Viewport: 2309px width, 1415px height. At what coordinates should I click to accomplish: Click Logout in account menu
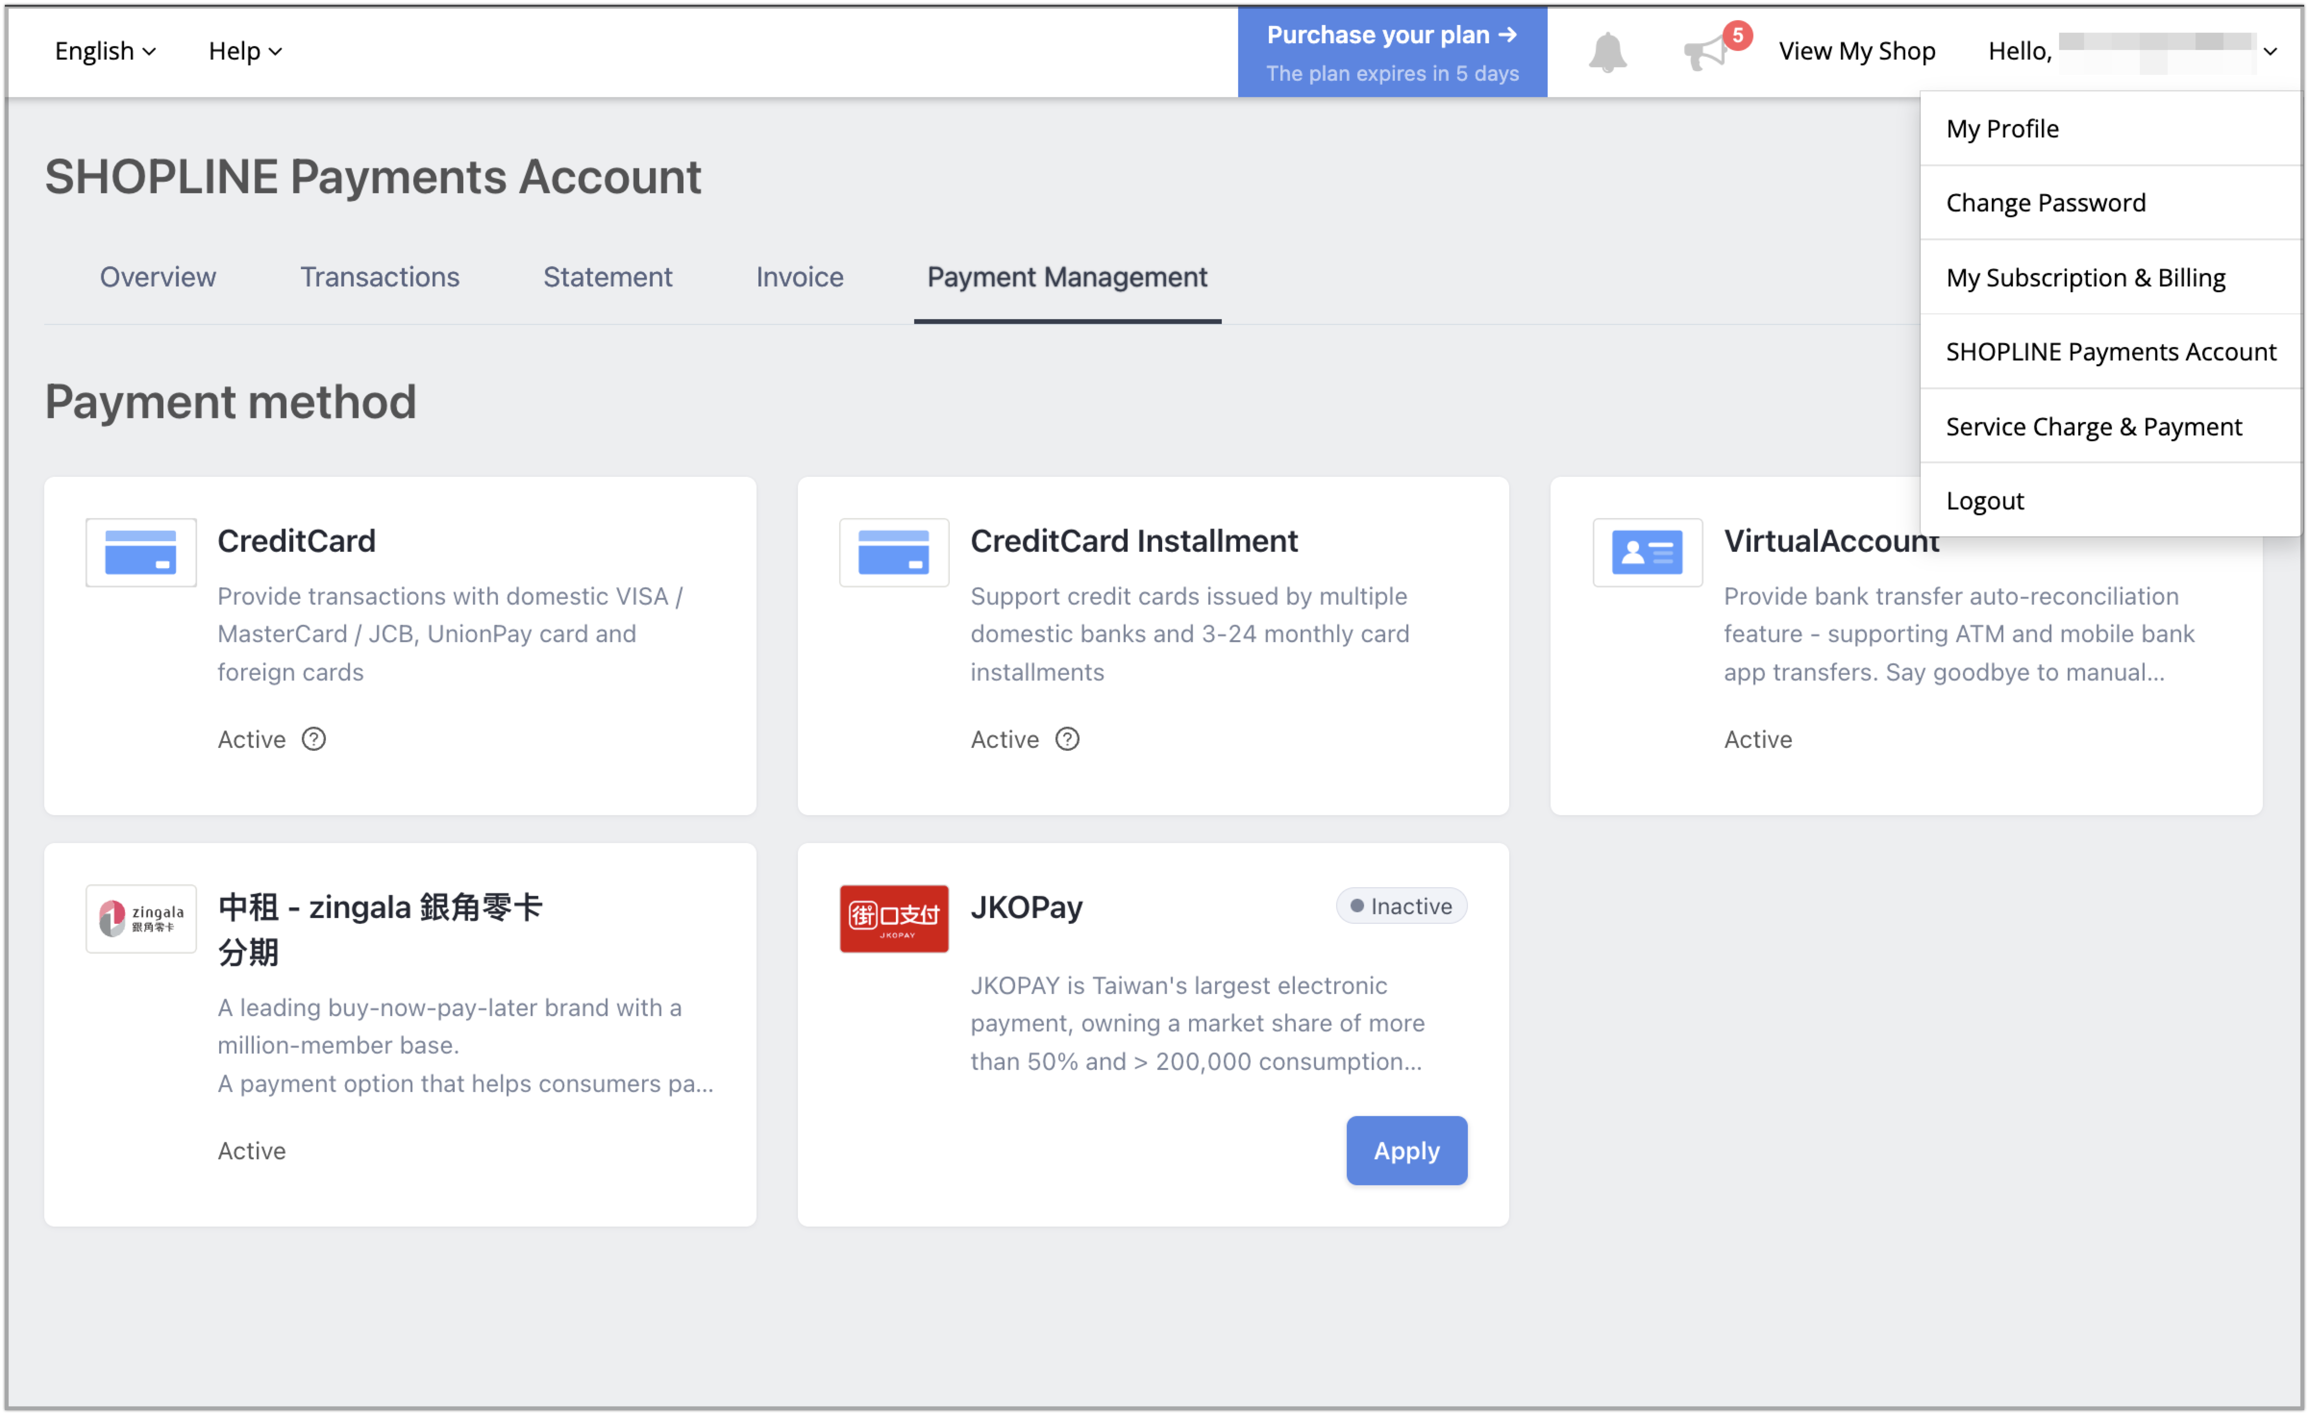(x=2110, y=500)
